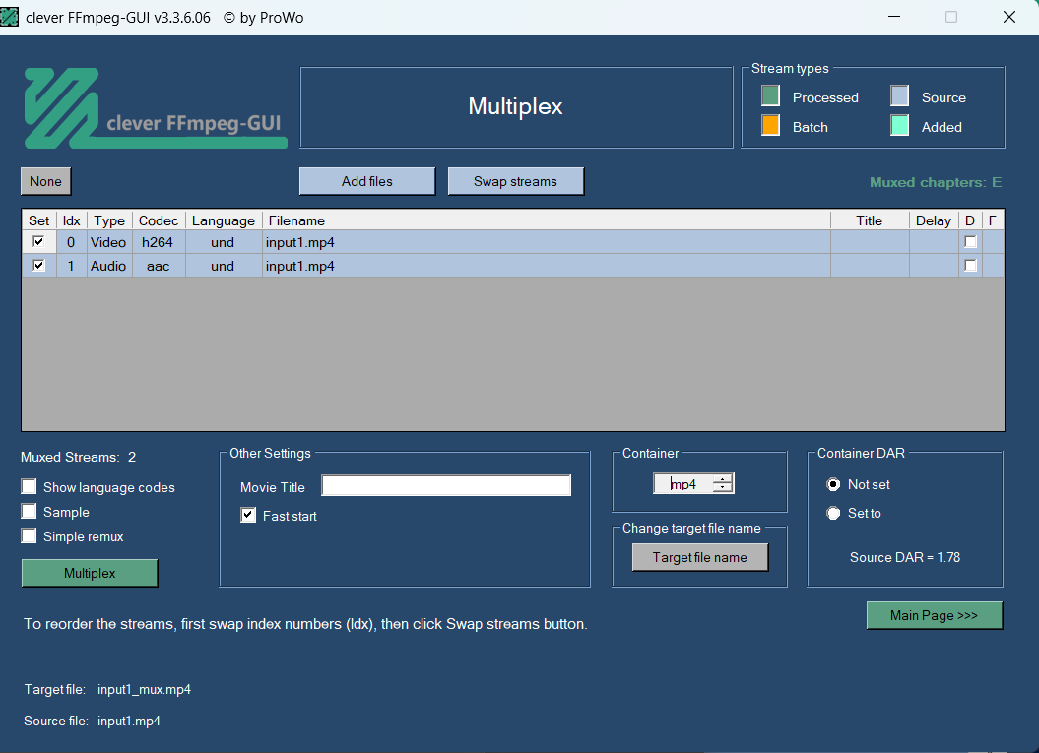Viewport: 1039px width, 753px height.
Task: Click the aac codec cell
Action: point(158,266)
